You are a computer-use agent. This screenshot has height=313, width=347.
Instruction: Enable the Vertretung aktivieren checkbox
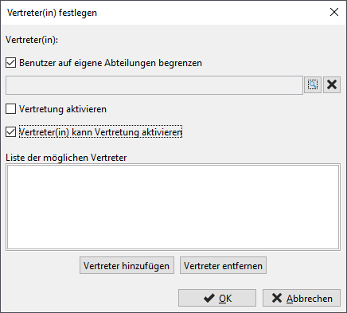pyautogui.click(x=10, y=109)
